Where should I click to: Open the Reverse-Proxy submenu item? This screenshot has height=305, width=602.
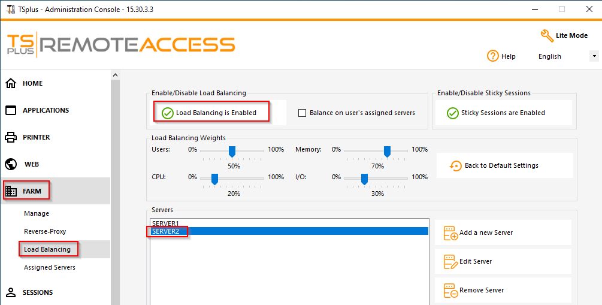(45, 231)
